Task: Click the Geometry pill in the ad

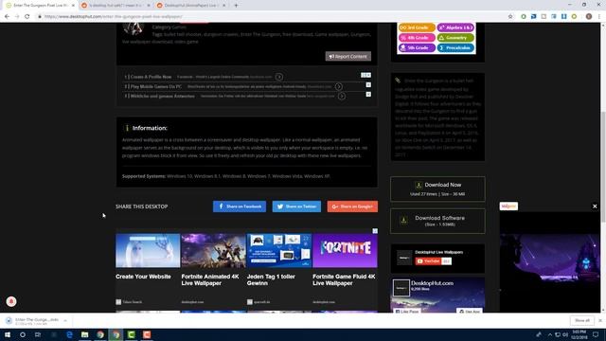Action: tap(455, 38)
